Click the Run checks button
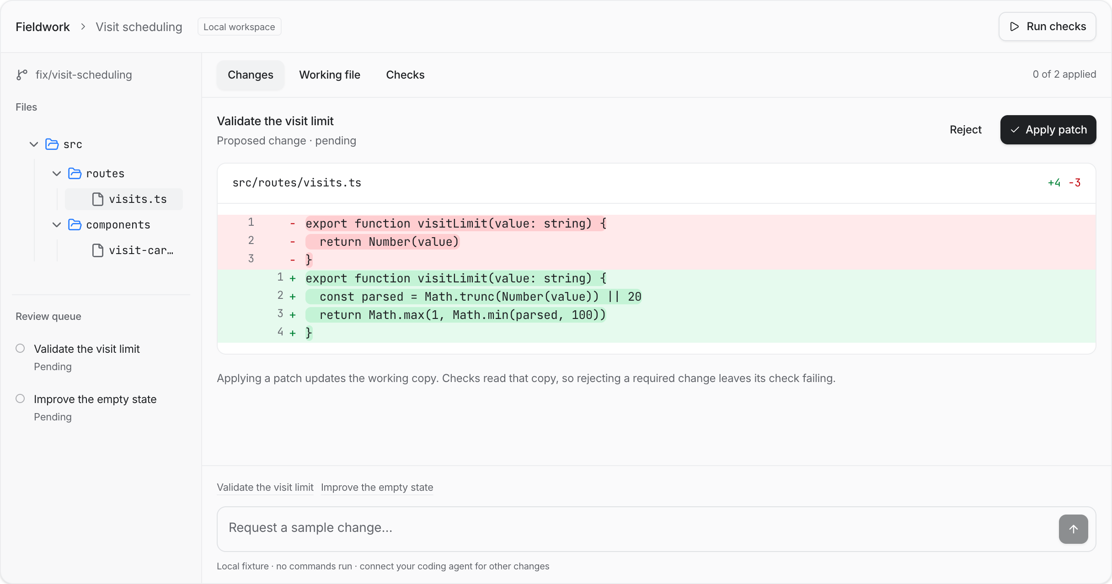 (1047, 27)
